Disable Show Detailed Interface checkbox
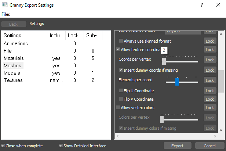Image resolution: width=226 pixels, height=151 pixels. pos(61,146)
